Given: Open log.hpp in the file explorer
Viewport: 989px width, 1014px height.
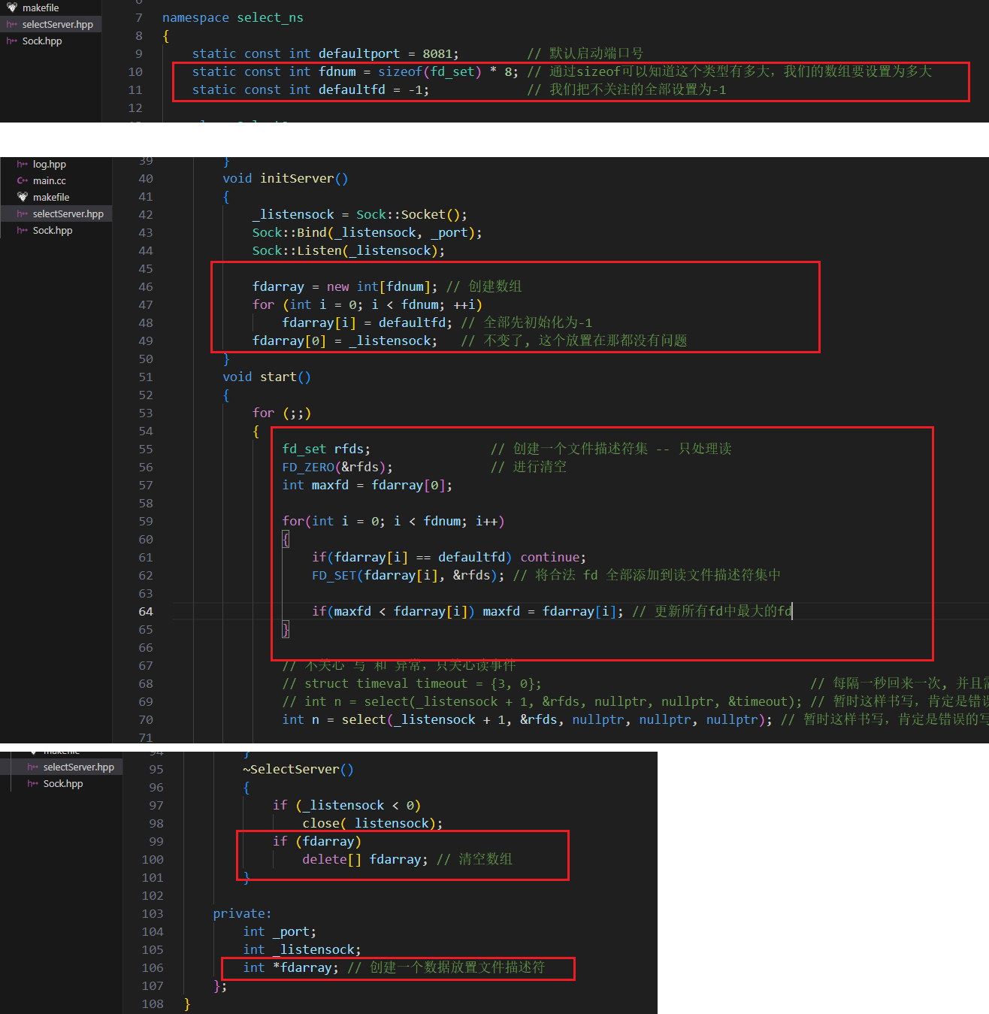Looking at the screenshot, I should click(x=49, y=164).
